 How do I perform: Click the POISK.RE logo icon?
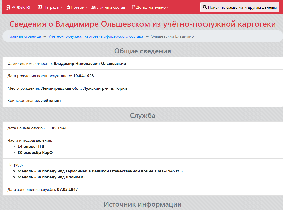click(8, 7)
